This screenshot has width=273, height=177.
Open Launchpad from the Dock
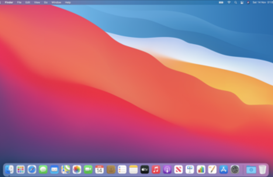coord(21,169)
